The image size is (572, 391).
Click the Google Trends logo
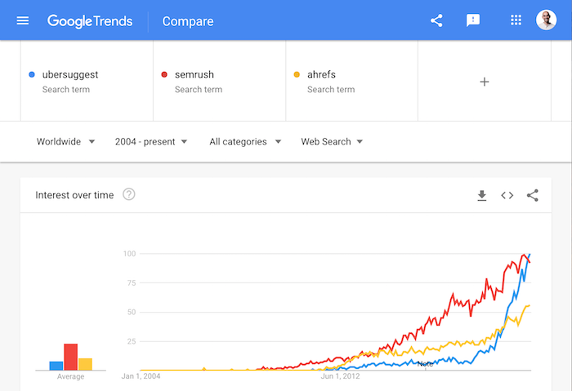click(x=90, y=21)
